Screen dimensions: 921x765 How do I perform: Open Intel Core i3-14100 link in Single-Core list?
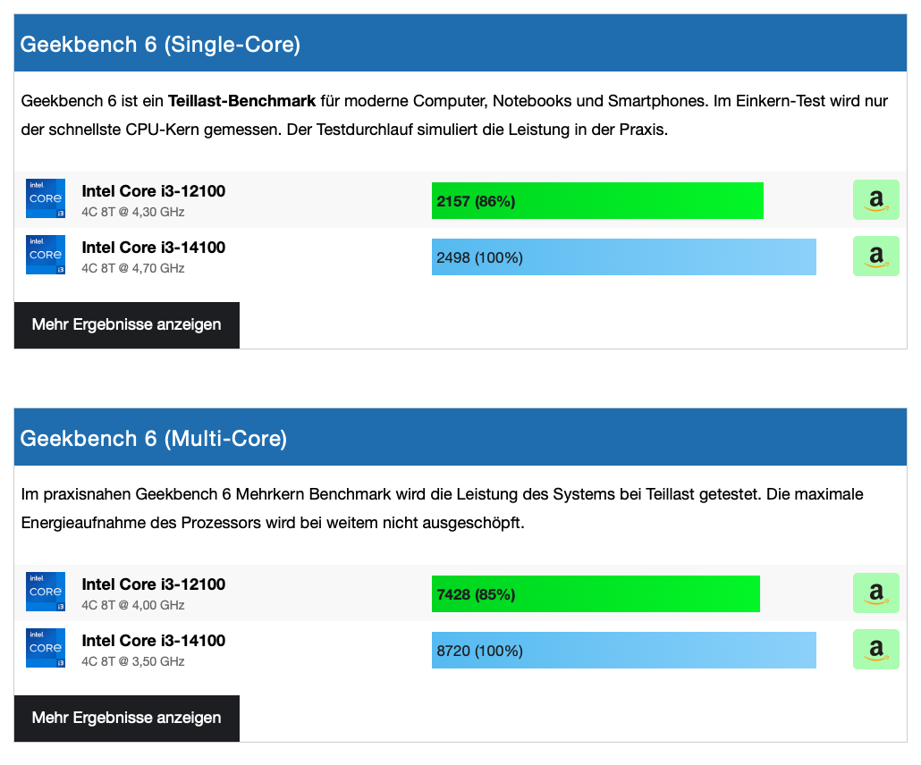click(x=154, y=248)
